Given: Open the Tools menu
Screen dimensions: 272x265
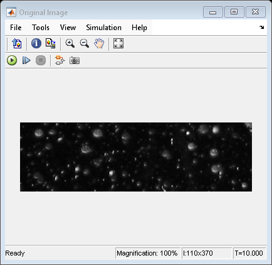Looking at the screenshot, I should pos(41,28).
